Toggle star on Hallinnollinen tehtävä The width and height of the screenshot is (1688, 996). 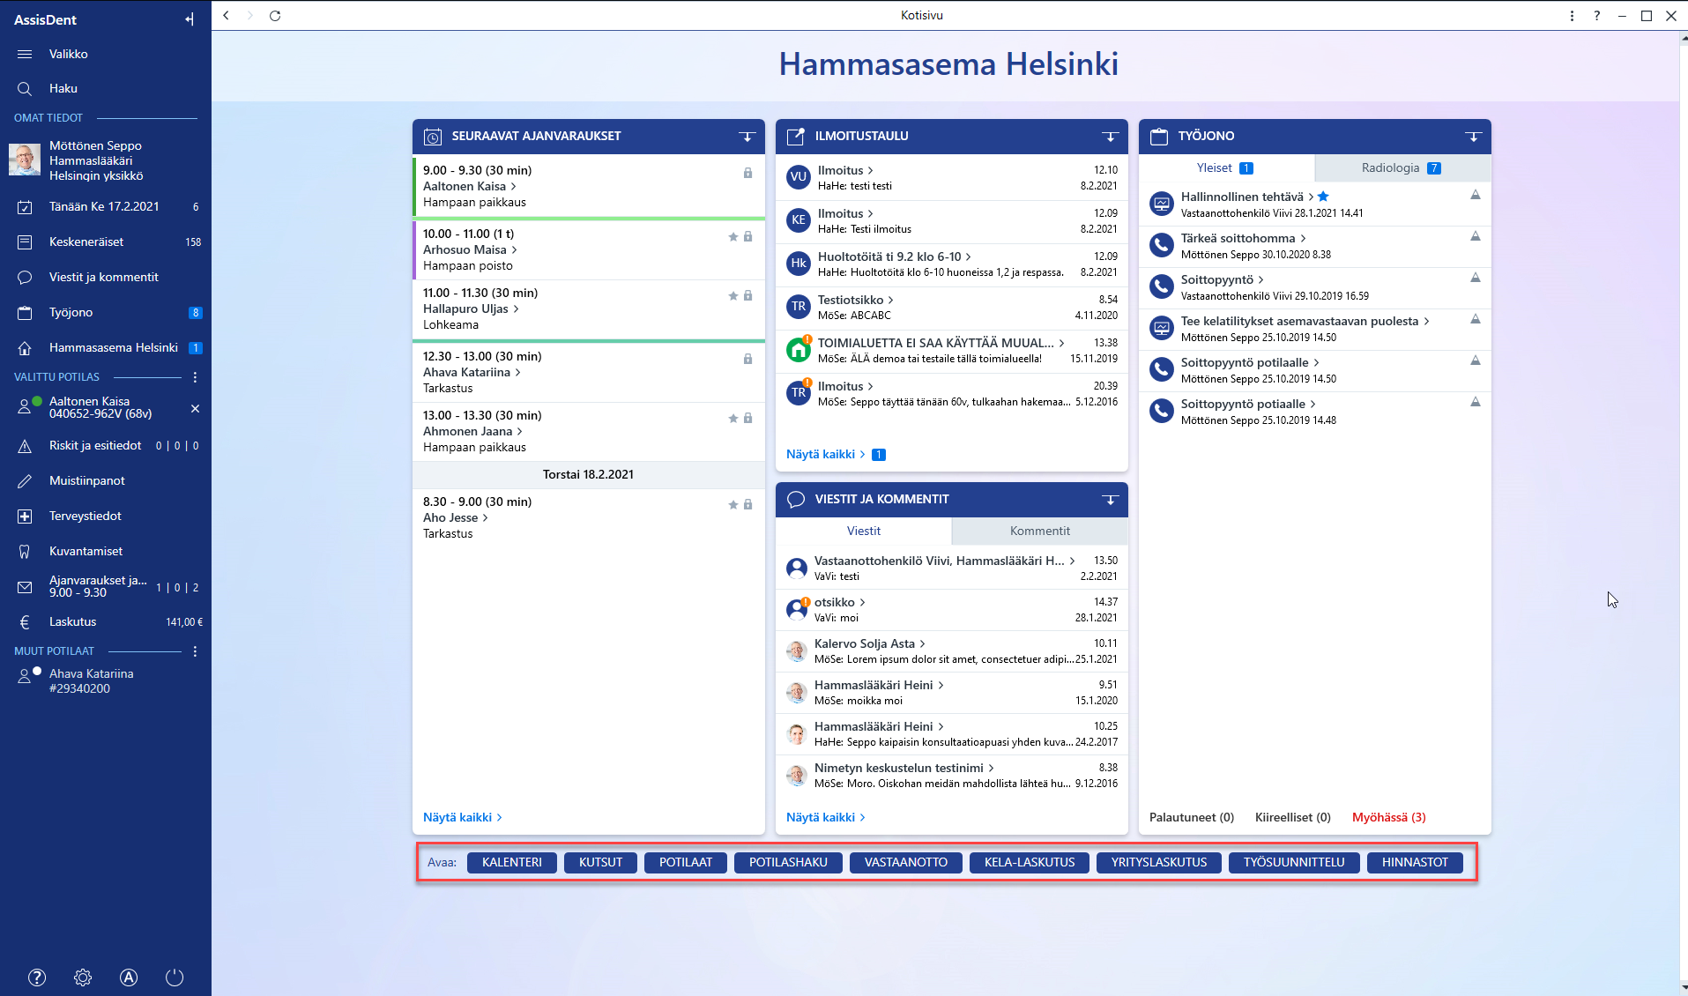pyautogui.click(x=1323, y=197)
